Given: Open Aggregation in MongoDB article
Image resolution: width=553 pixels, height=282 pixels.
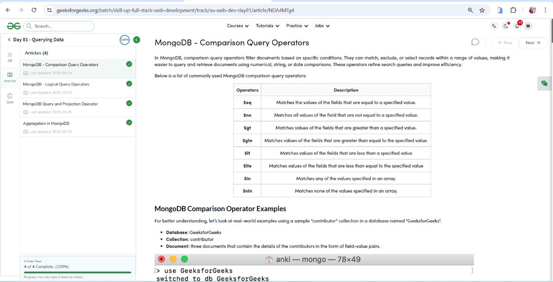Looking at the screenshot, I should (x=46, y=123).
